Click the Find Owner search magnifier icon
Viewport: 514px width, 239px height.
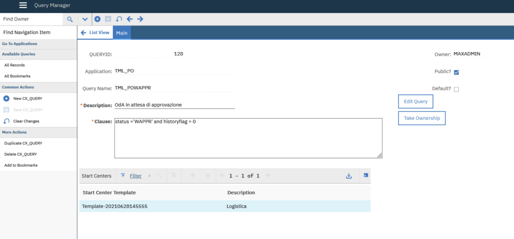[70, 19]
